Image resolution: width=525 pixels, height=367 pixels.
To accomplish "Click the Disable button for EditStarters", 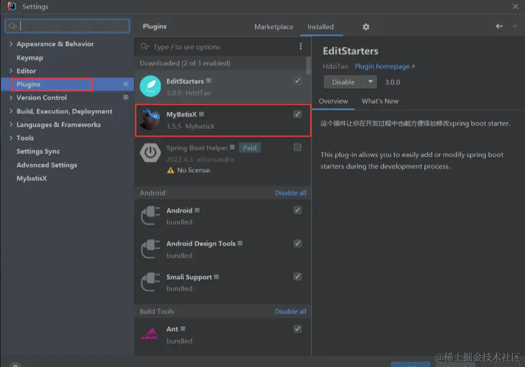I will [344, 82].
